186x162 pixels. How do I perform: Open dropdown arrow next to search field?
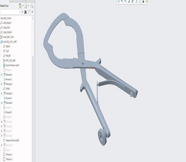(23, 12)
